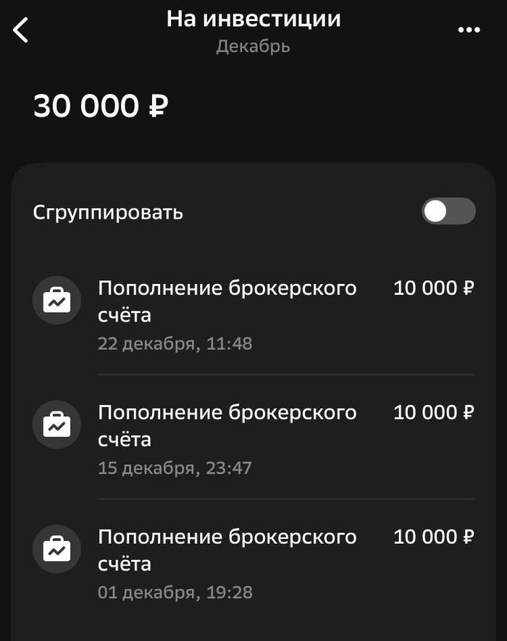Open the three-dots more options menu
Screen dimensions: 507x641
click(x=469, y=30)
